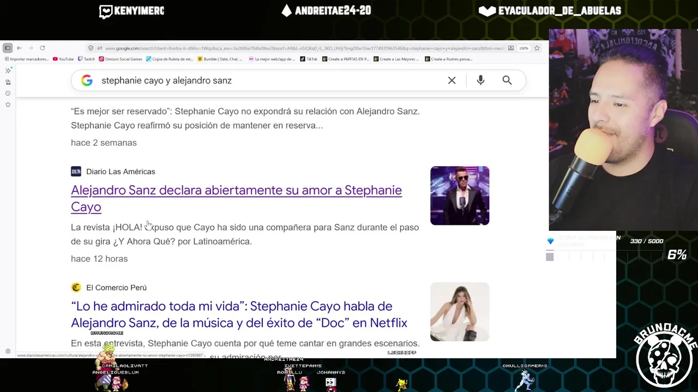698x392 pixels.
Task: Click the 'hace 12 horas' timestamp
Action: 99,259
